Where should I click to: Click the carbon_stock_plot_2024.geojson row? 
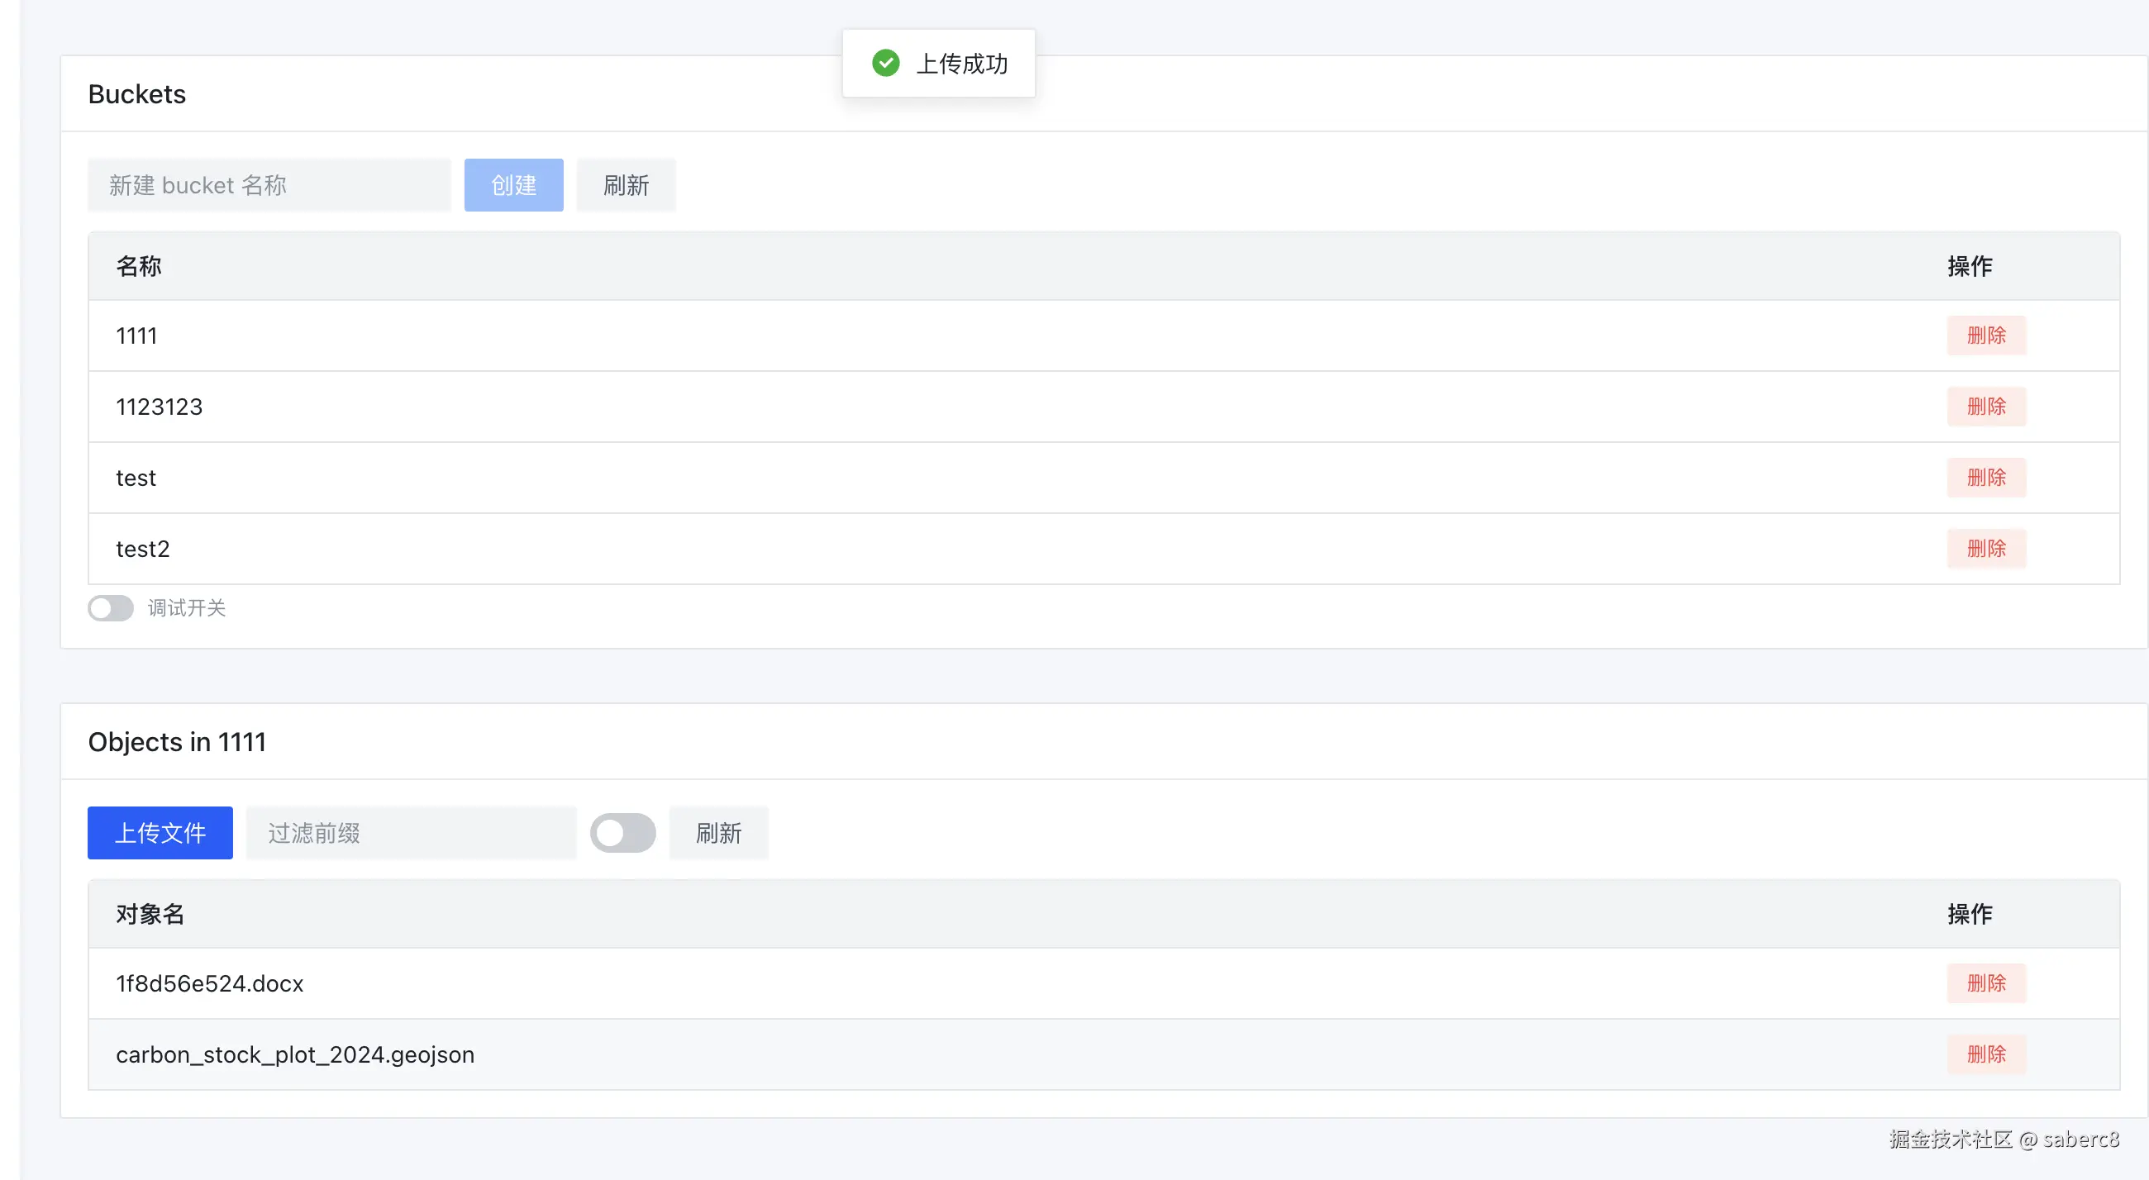pos(295,1054)
